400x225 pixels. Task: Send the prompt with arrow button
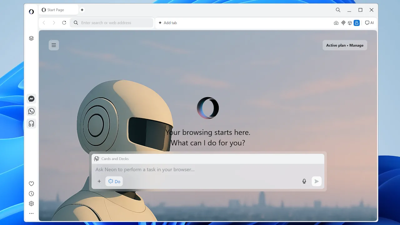pyautogui.click(x=317, y=181)
